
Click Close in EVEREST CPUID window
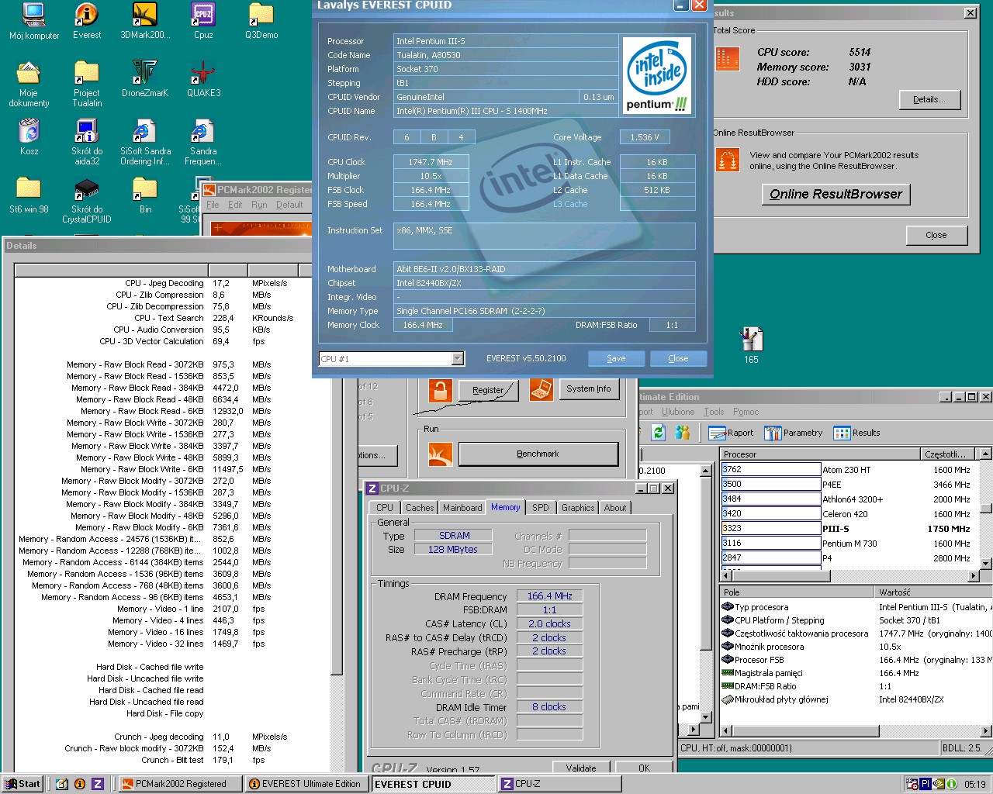tap(678, 358)
